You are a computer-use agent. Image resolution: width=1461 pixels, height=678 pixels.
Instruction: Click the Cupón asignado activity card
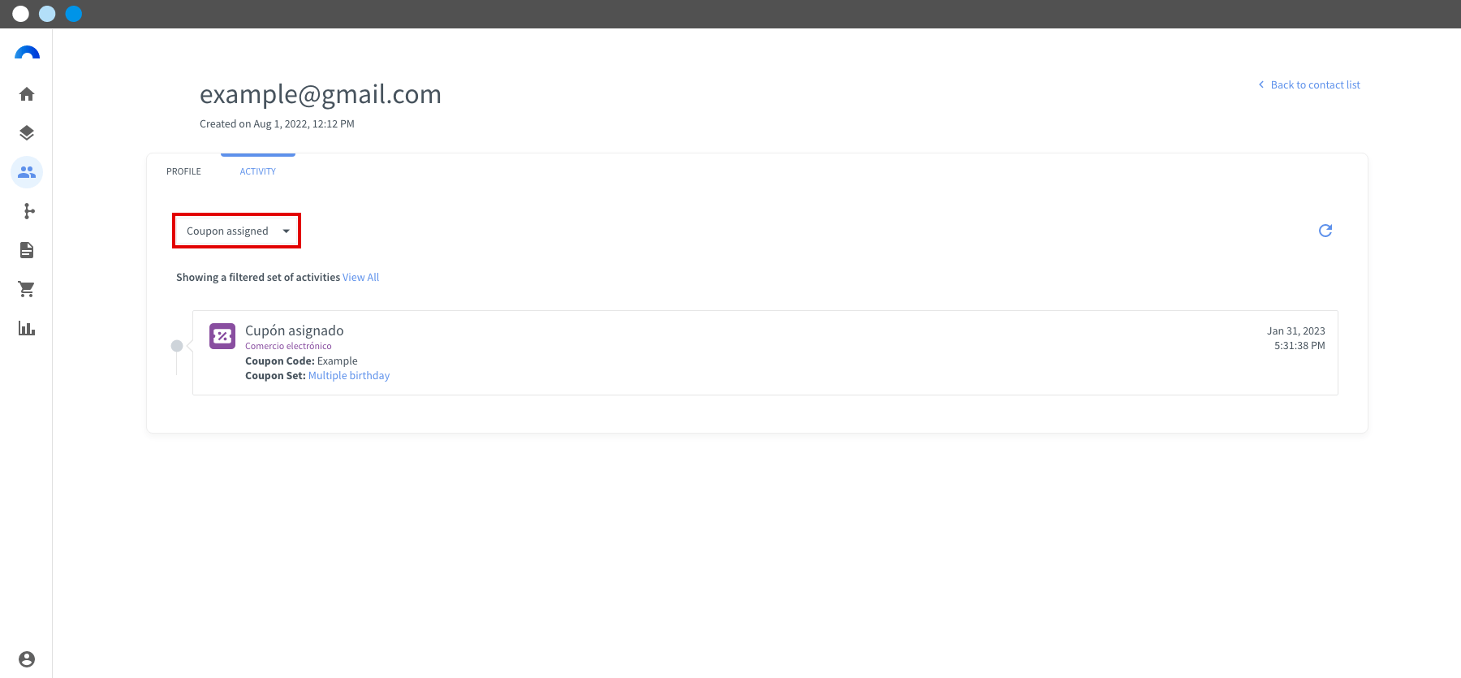(765, 353)
